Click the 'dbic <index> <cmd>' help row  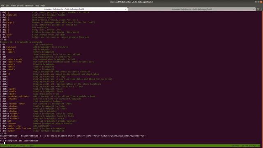coord(36,104)
